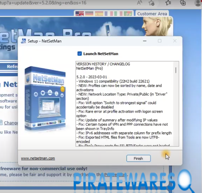The image size is (202, 193).
Task: Click the NetSetMan product box image
Action: tap(45, 99)
